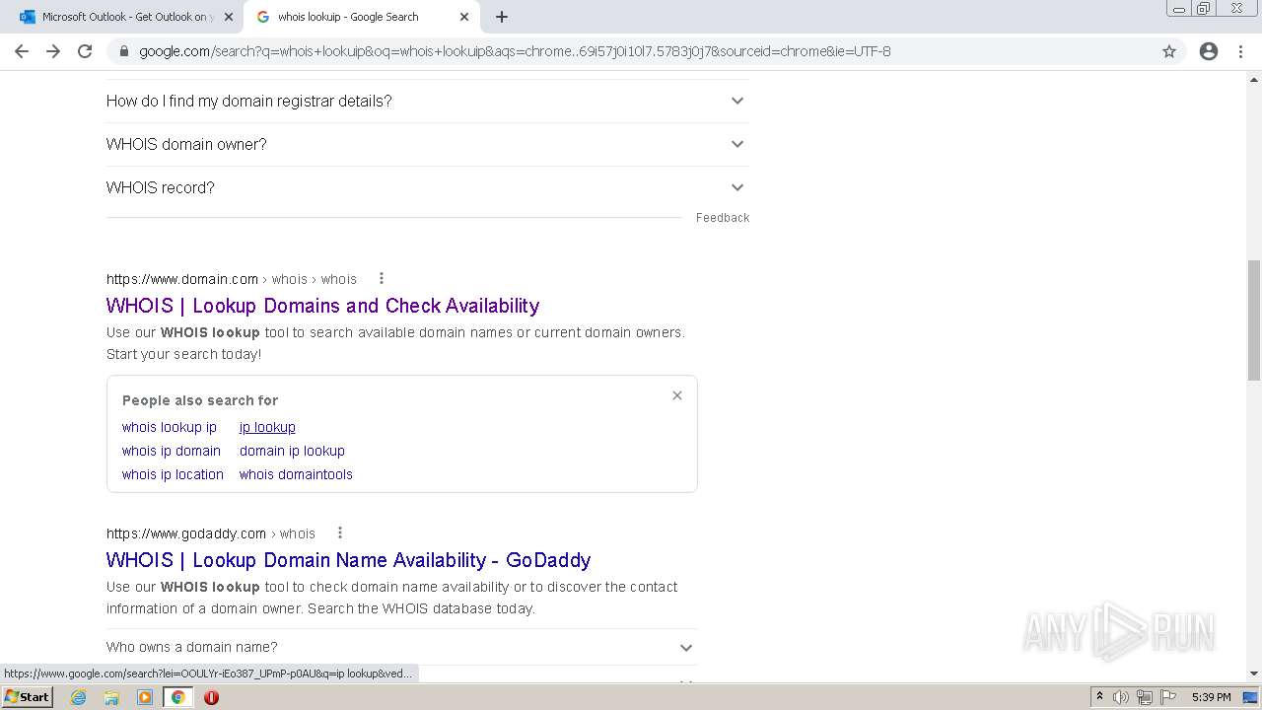
Task: Open File Explorer from taskbar
Action: (111, 697)
